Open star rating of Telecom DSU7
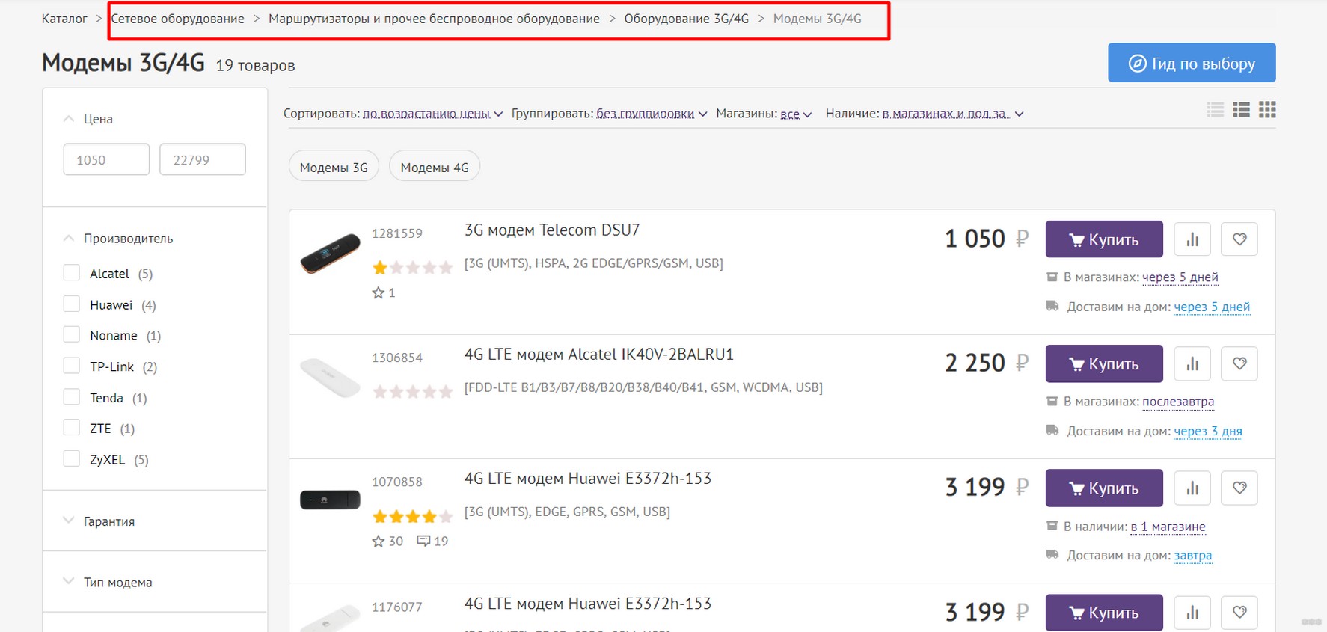 412,268
